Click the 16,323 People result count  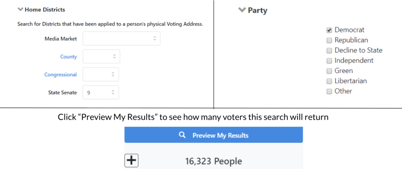tap(214, 161)
